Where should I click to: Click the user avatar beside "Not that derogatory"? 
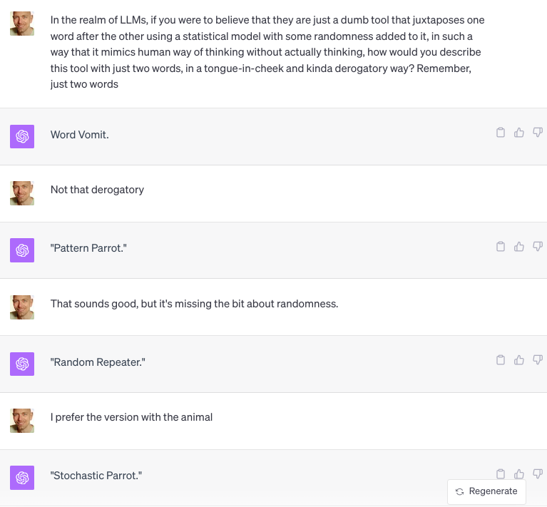tap(22, 193)
